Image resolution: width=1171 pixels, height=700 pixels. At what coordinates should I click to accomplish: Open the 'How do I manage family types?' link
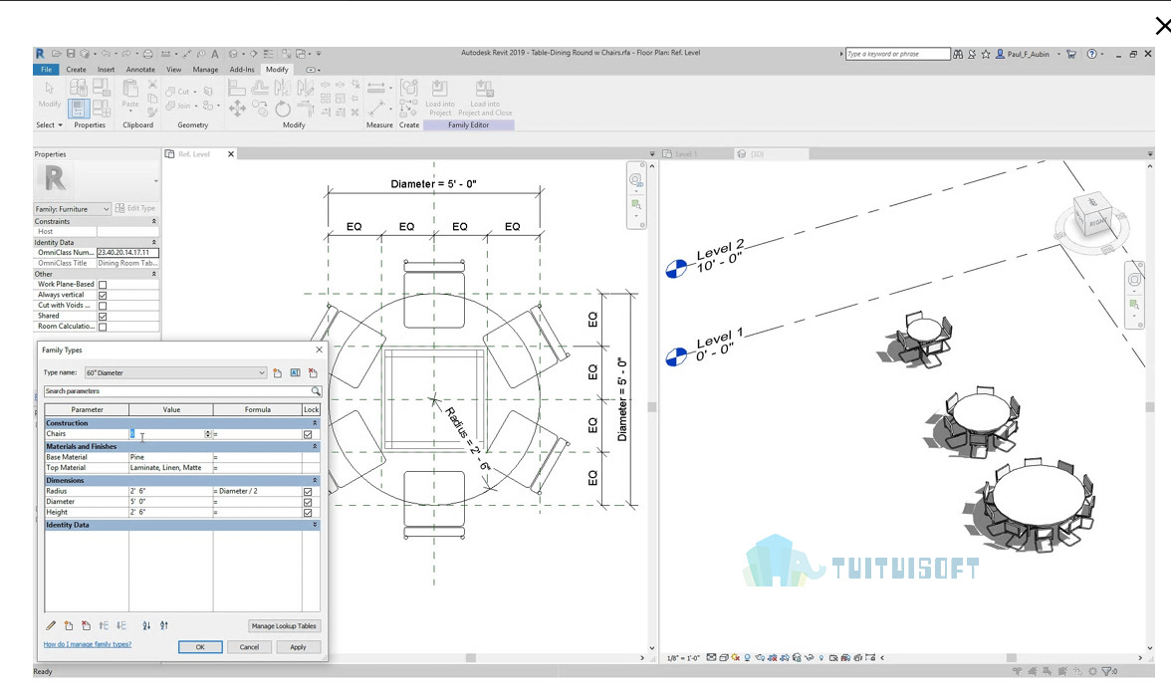pyautogui.click(x=88, y=644)
